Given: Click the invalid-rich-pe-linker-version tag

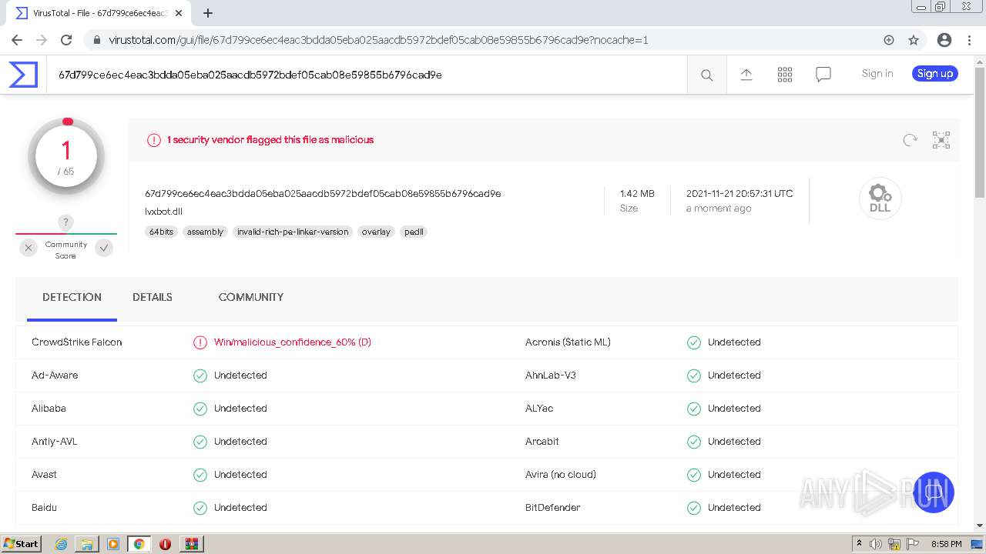Looking at the screenshot, I should (293, 232).
